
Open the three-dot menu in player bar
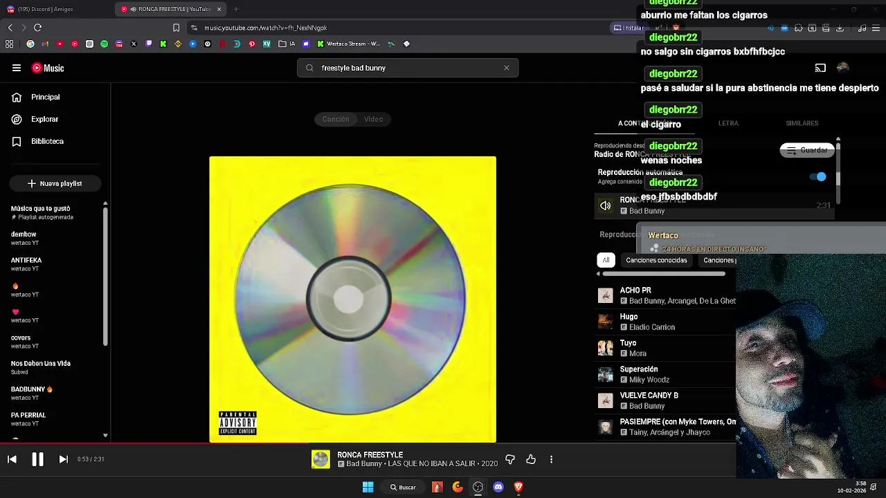(551, 459)
